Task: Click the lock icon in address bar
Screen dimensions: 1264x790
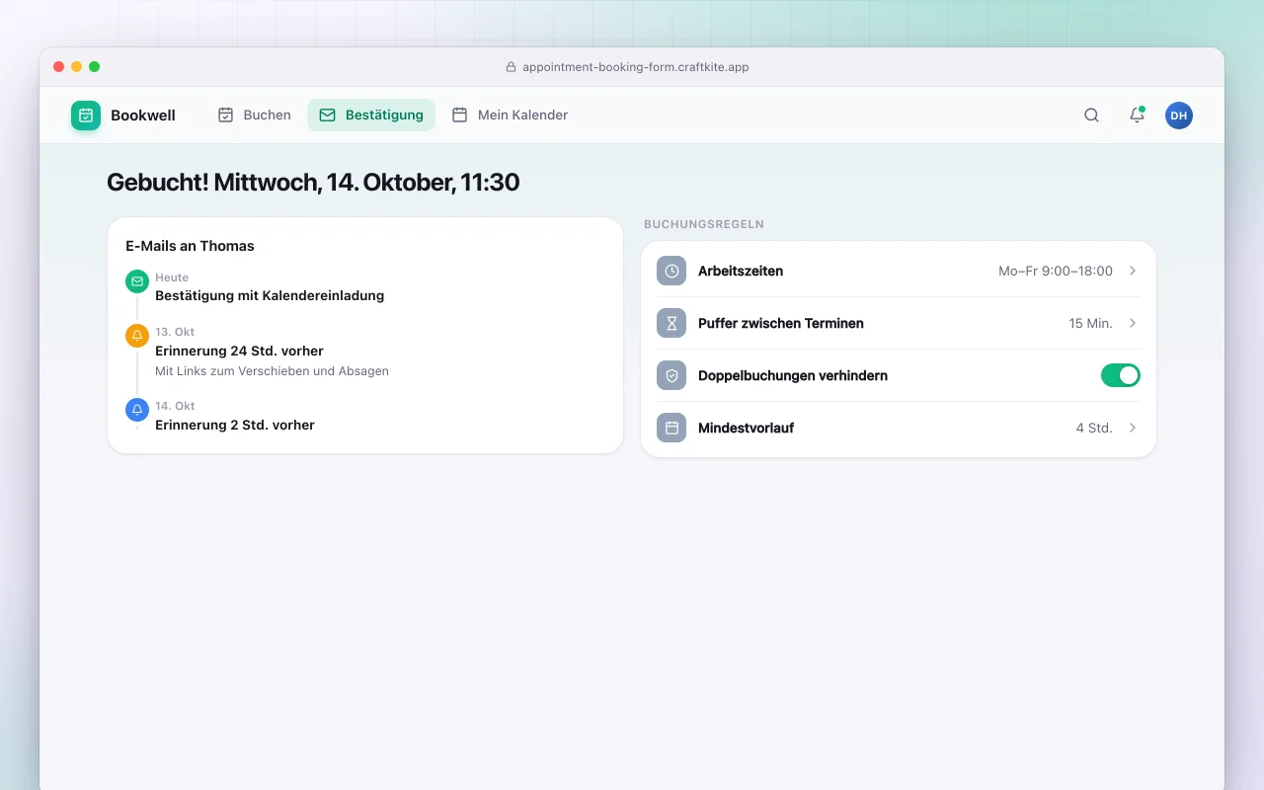Action: pos(512,67)
